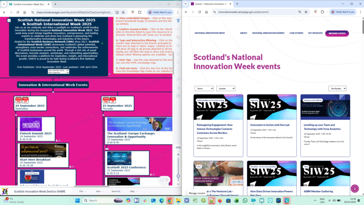Open the Help menu dropdown in MindManager
This screenshot has width=364, height=205.
point(134,191)
